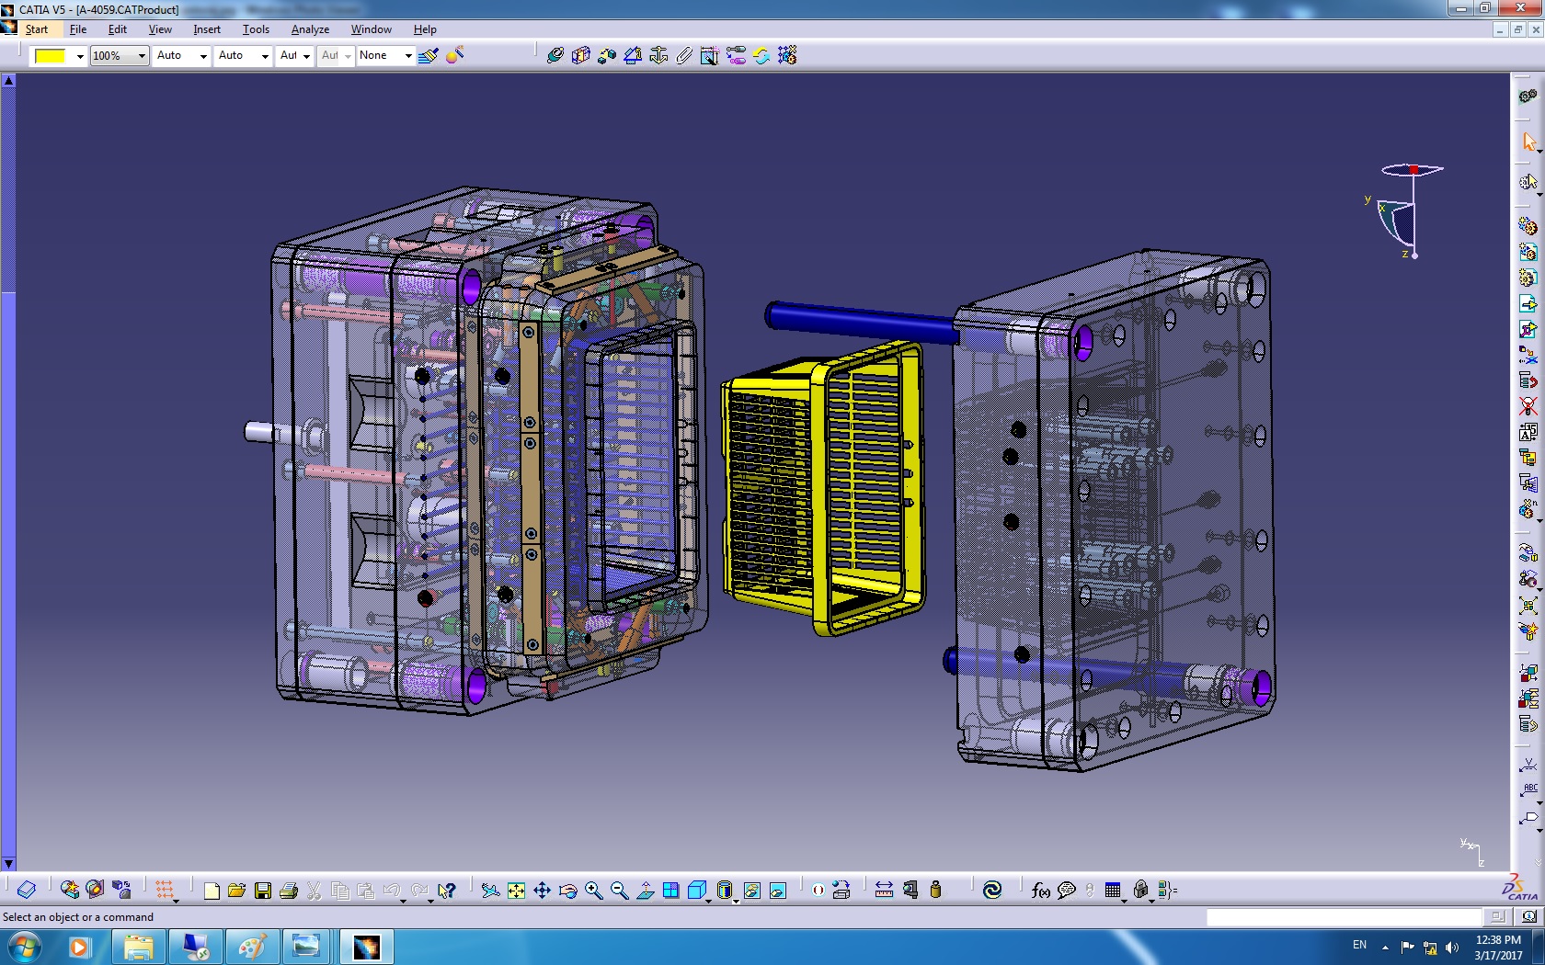Toggle Swap Visible Space view

point(777,890)
